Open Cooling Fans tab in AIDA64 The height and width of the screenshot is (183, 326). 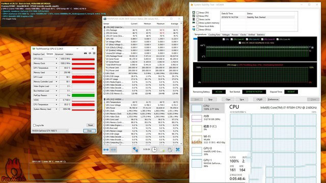point(214,35)
